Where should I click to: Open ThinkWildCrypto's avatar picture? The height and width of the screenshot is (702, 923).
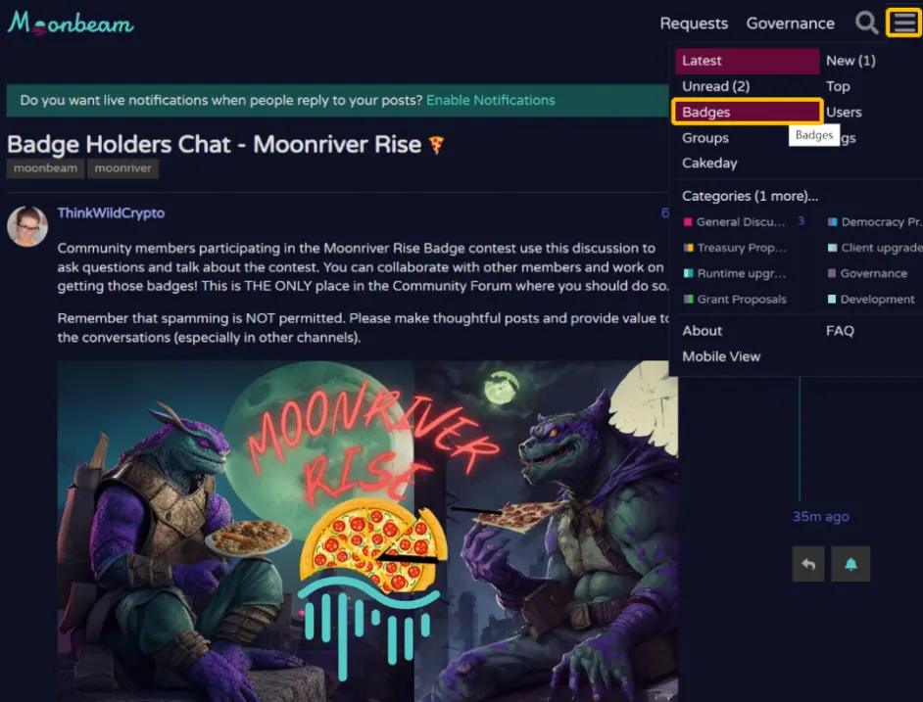[x=27, y=226]
